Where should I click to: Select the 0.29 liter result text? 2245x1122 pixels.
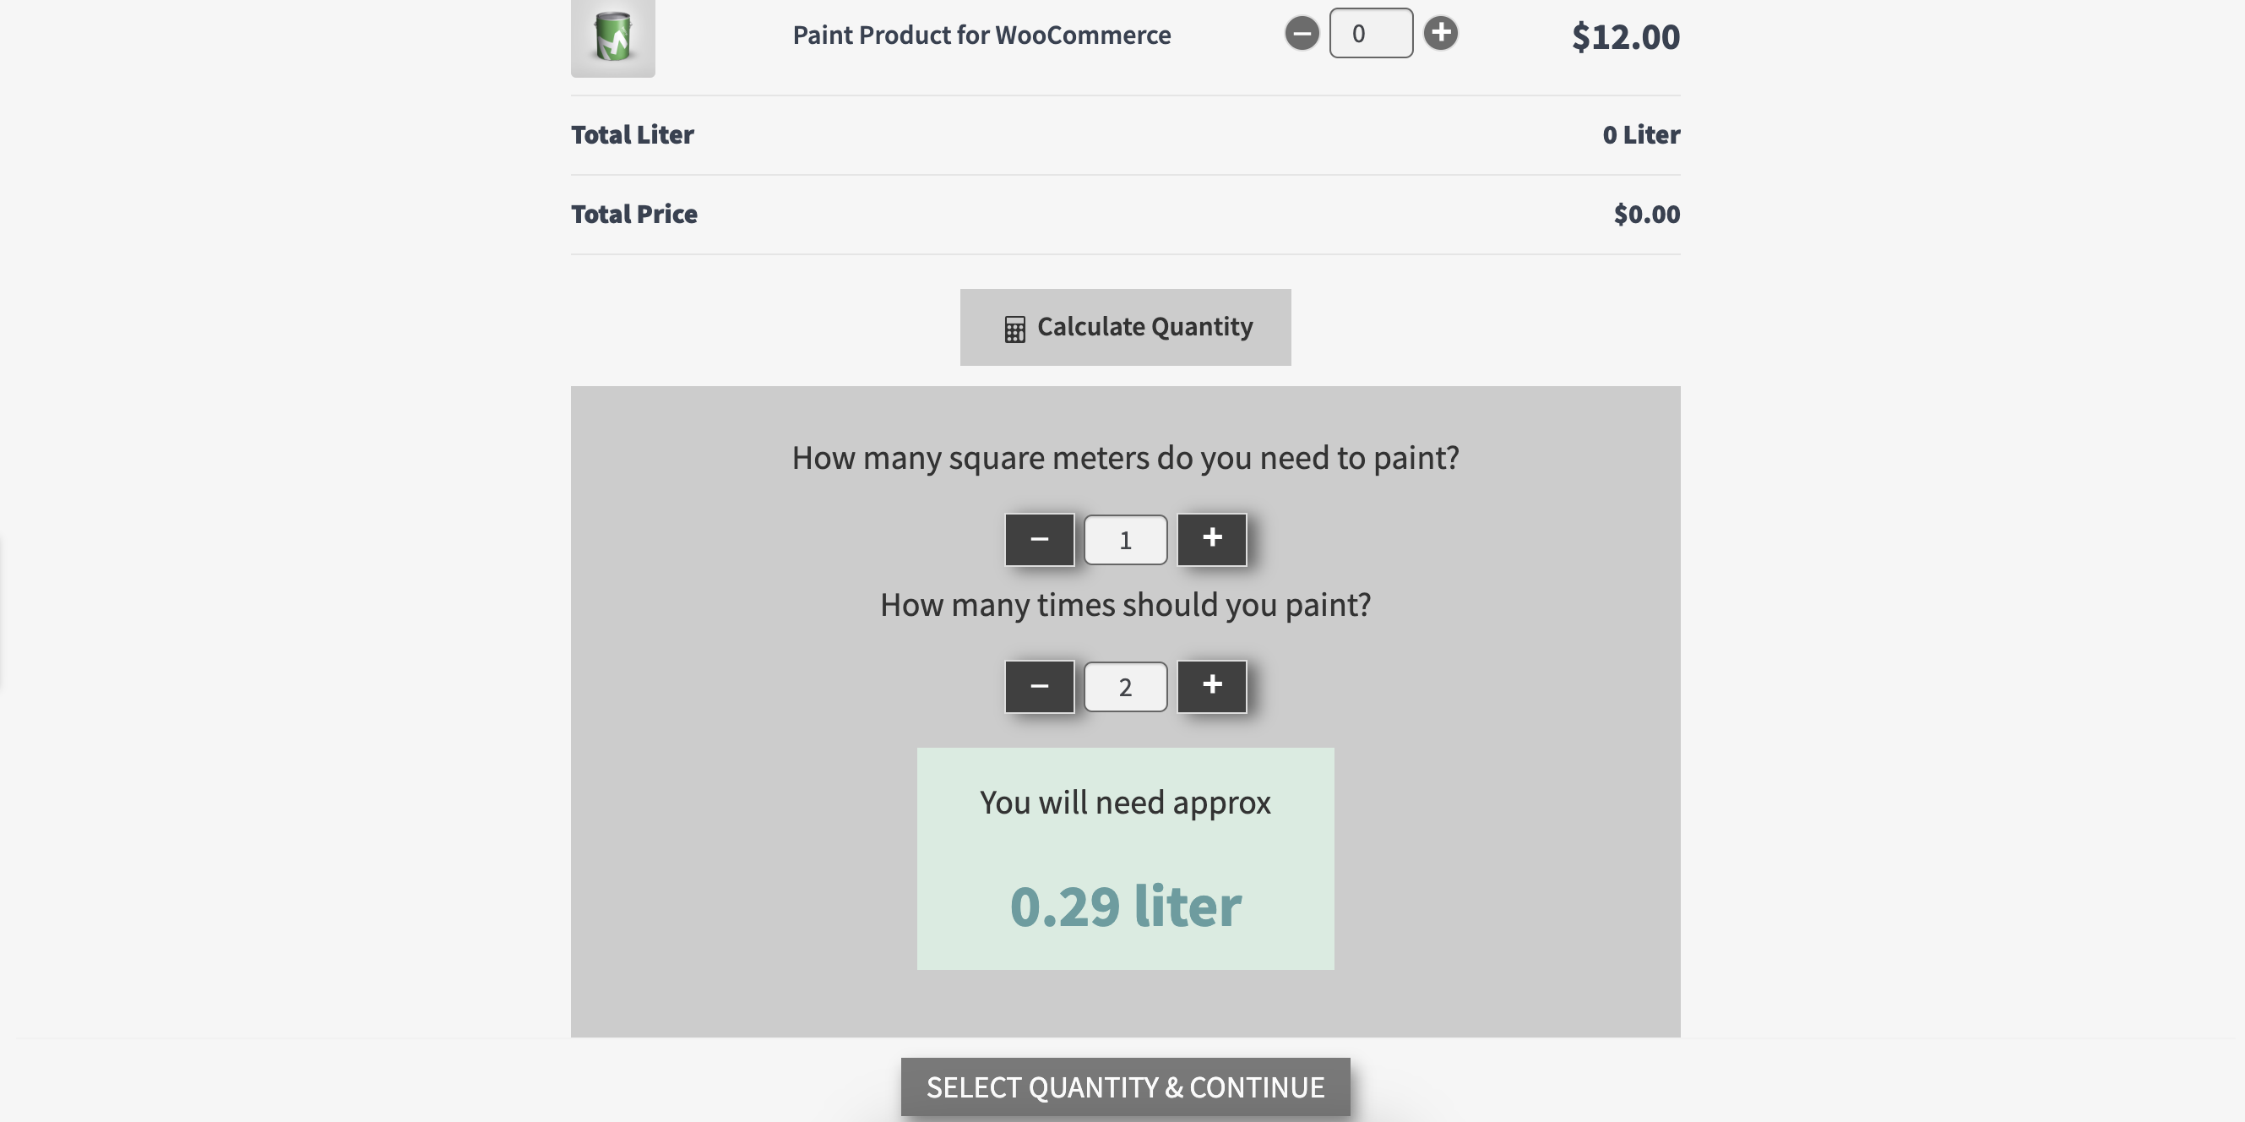coord(1124,906)
